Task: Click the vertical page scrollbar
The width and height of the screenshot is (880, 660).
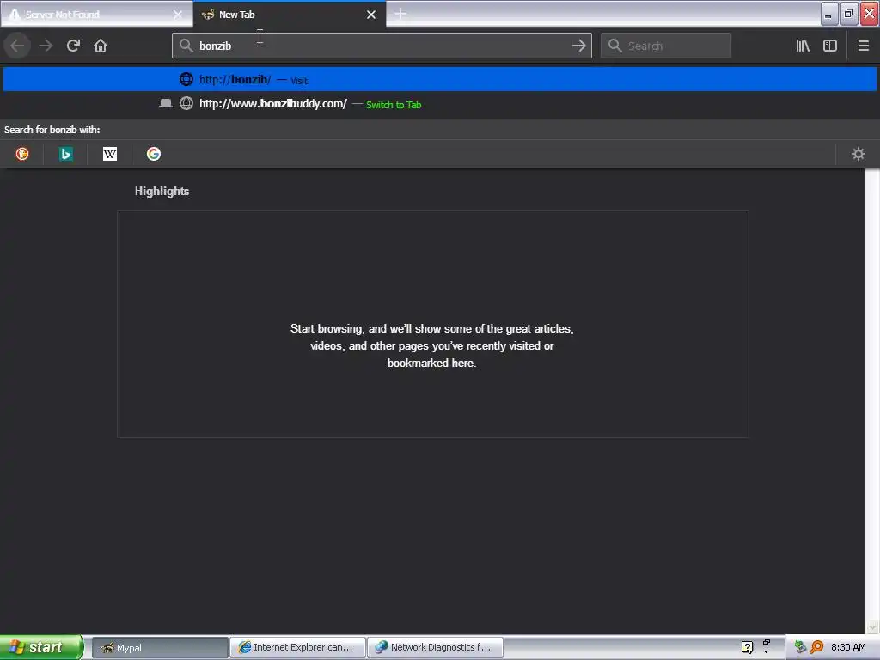Action: (872, 400)
